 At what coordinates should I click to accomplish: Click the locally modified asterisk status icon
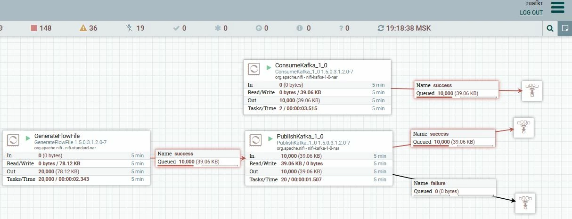click(x=218, y=28)
